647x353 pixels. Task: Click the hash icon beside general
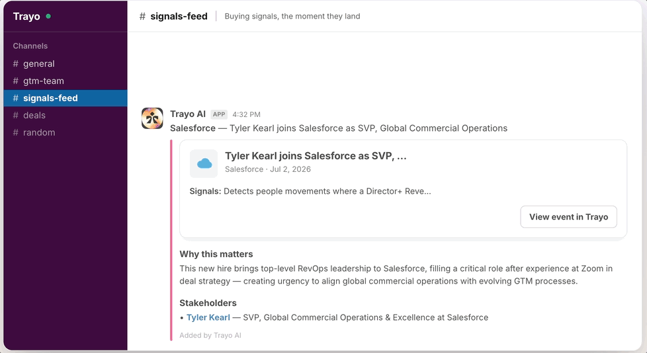16,63
